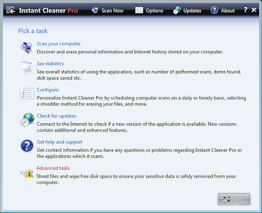Open the Check for updates link
Screen dimensions: 262x213
56,116
